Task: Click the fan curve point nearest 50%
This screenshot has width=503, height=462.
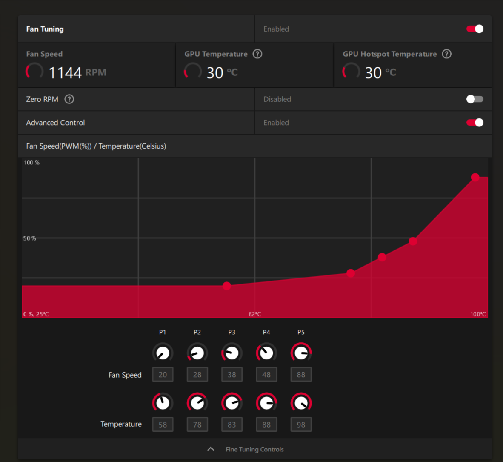Action: 413,241
